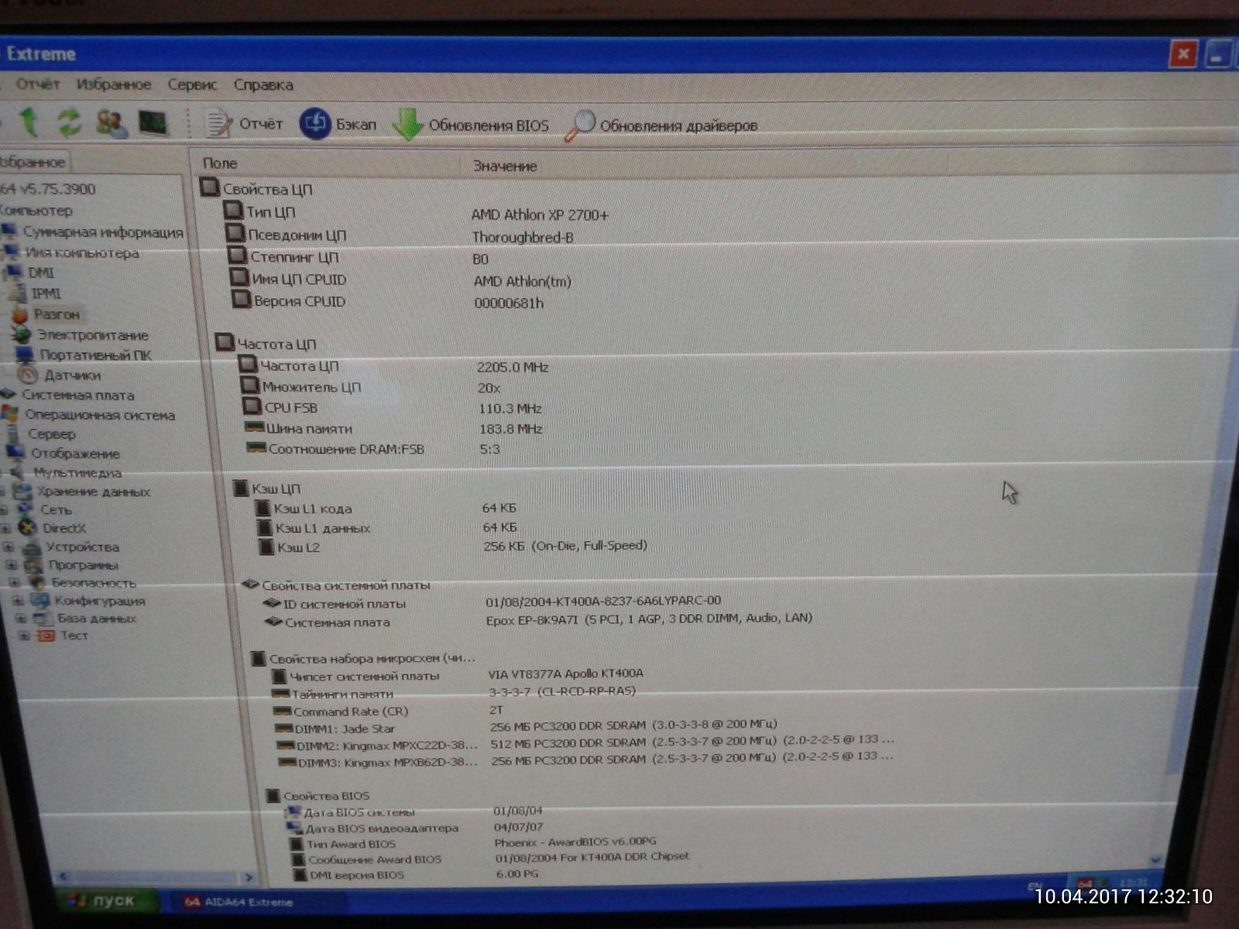Screen dimensions: 1239x929
Task: Expand the Конфигурация tree node
Action: pyautogui.click(x=18, y=600)
